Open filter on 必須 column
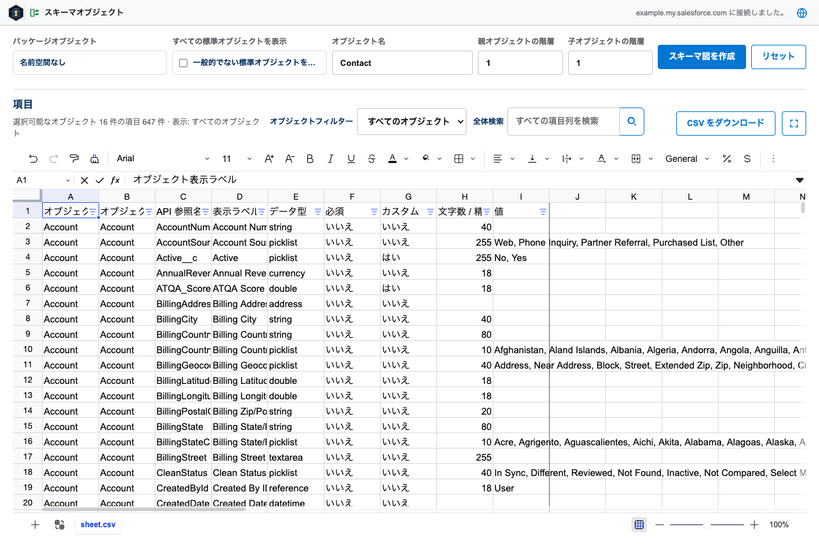The width and height of the screenshot is (819, 549). point(374,211)
